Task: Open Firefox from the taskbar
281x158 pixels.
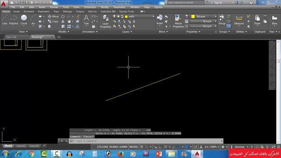Action: pyautogui.click(x=120, y=154)
